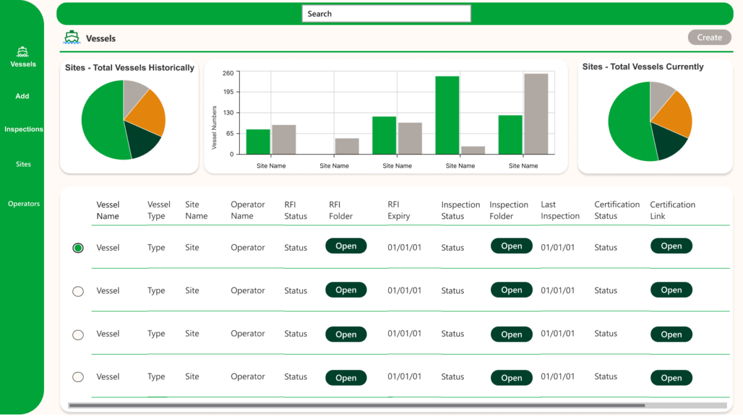Open the RFI Folder for the first vessel
The width and height of the screenshot is (743, 416).
(x=345, y=246)
